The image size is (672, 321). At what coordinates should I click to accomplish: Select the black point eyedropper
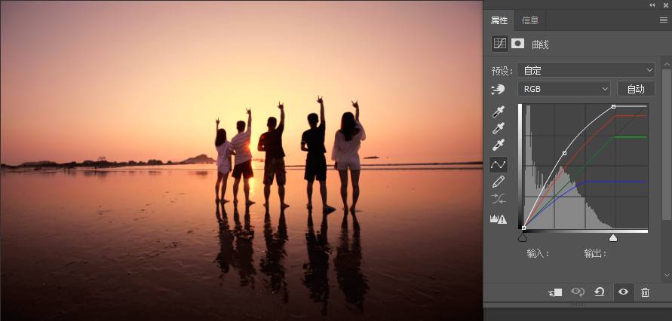tap(499, 112)
